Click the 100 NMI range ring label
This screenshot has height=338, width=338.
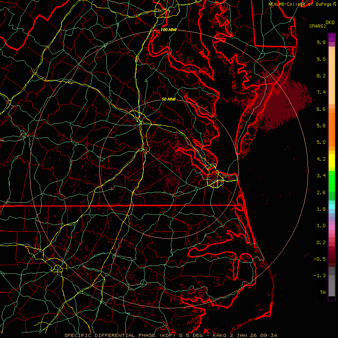[169, 30]
